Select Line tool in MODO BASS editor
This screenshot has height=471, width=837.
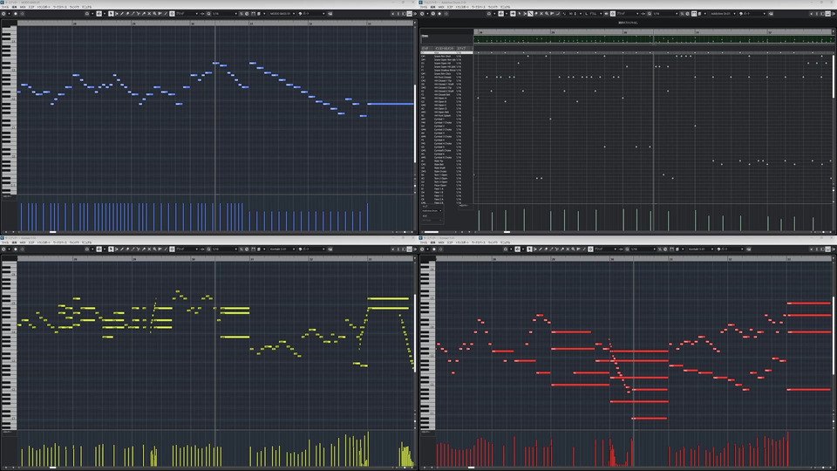(166, 13)
